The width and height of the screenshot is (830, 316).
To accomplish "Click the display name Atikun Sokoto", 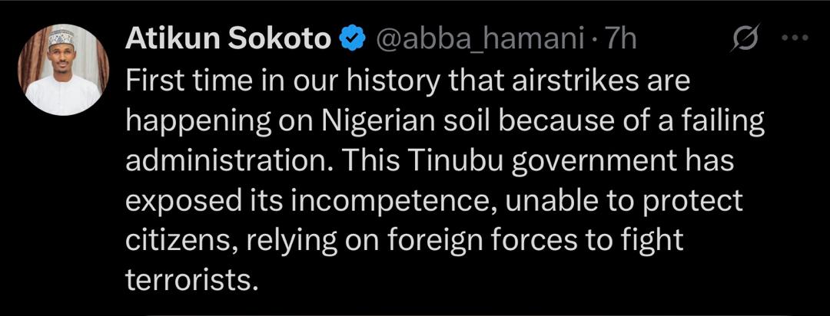I will pos(227,38).
